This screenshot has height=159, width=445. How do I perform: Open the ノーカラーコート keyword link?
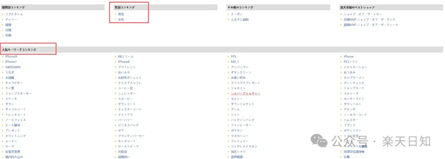coord(355,115)
